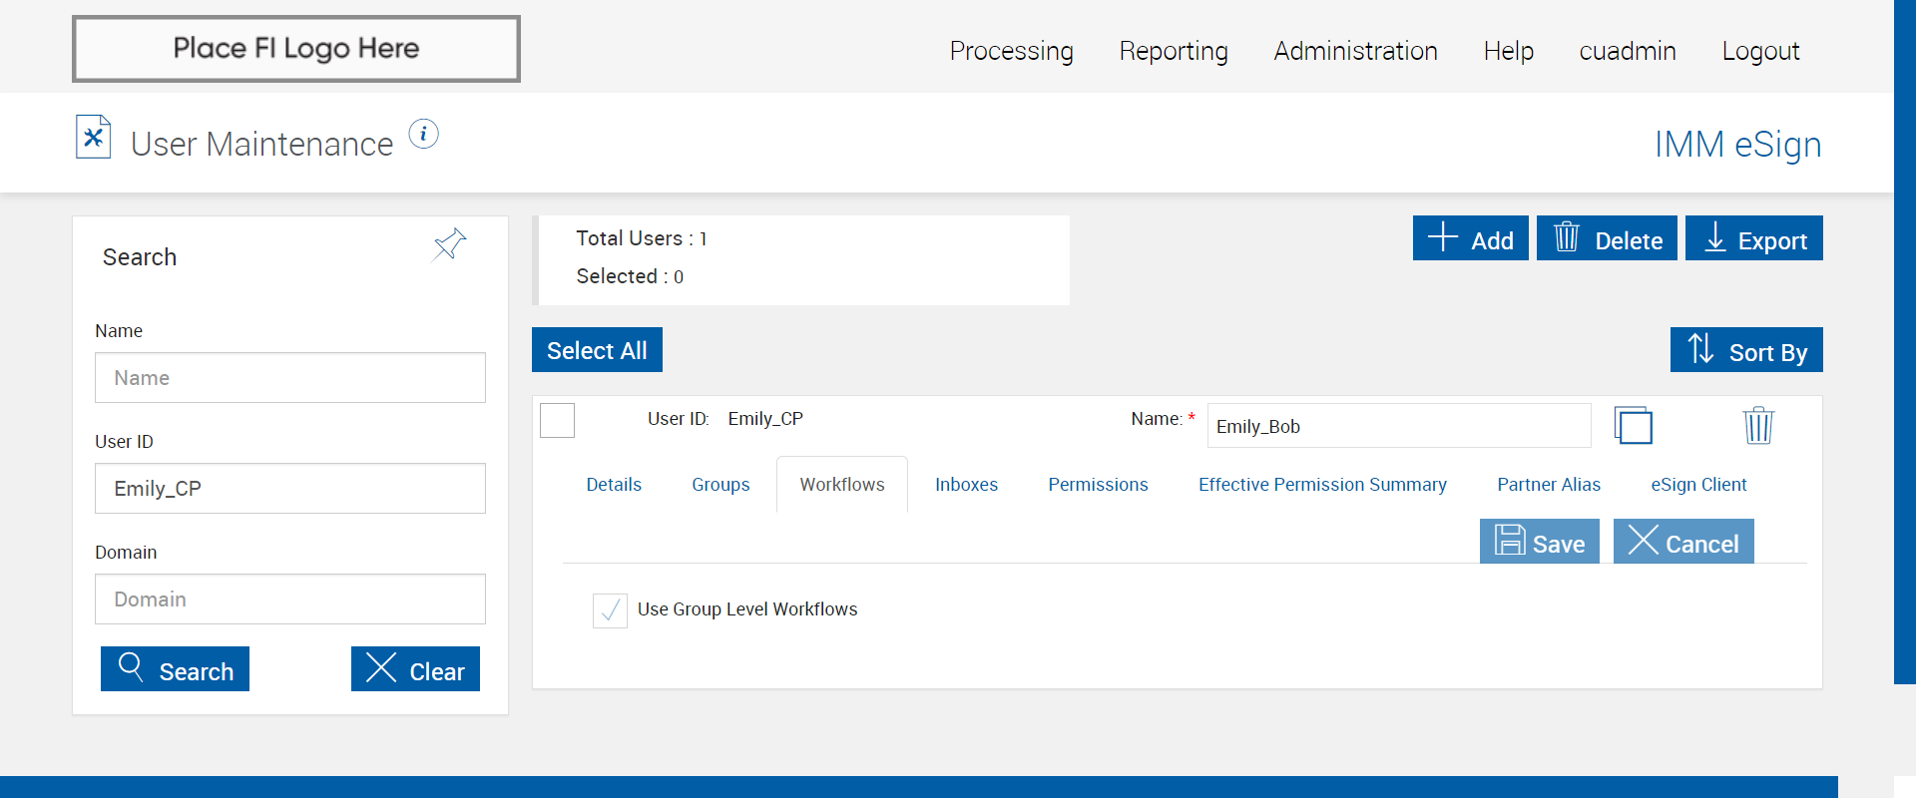Click into the Domain search field
Viewport: 1916px width, 798px height.
(x=290, y=599)
